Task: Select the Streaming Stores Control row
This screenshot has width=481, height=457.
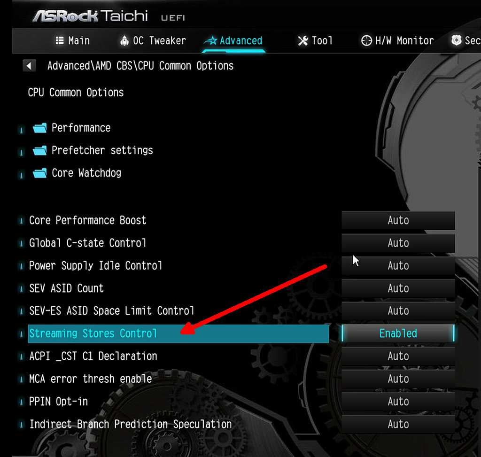Action: [178, 333]
